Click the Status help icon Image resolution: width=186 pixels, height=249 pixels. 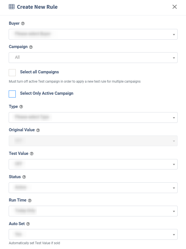pyautogui.click(x=24, y=177)
